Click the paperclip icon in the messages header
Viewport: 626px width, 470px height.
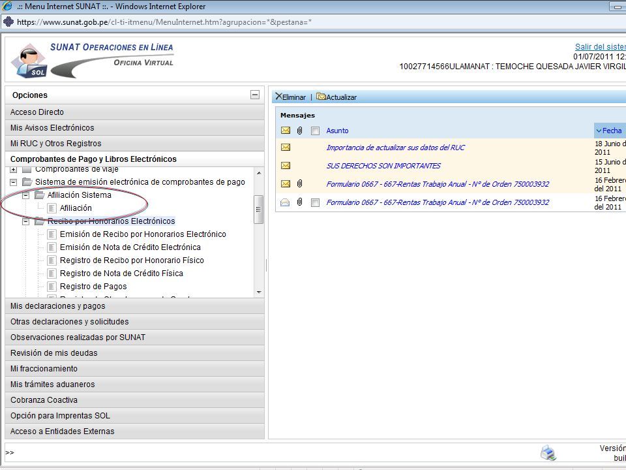300,131
